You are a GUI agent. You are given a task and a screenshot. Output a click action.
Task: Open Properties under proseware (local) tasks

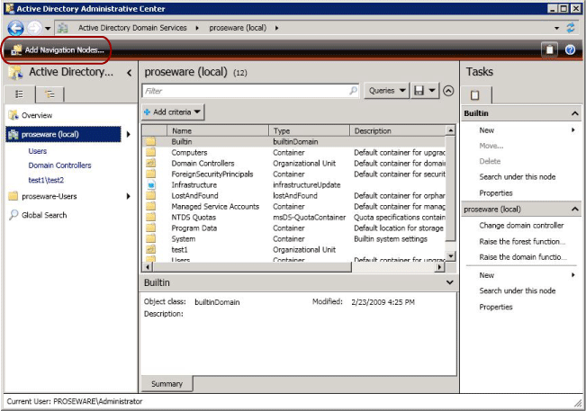tap(496, 307)
